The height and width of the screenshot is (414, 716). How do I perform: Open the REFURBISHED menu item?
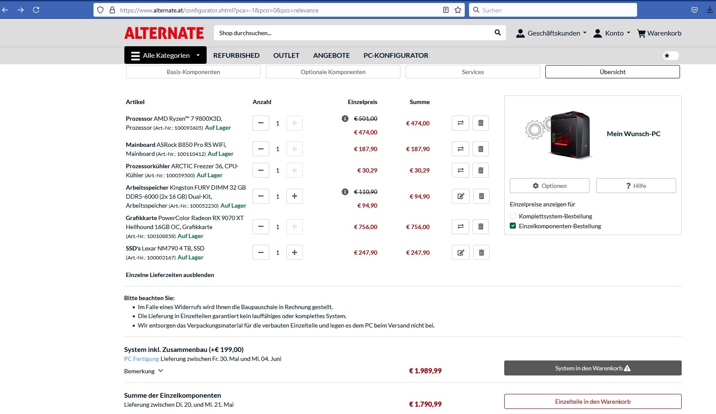236,55
